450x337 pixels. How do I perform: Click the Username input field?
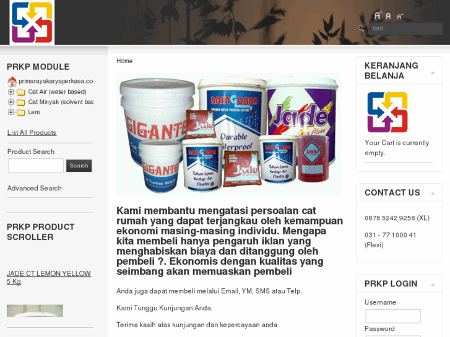[x=393, y=316]
